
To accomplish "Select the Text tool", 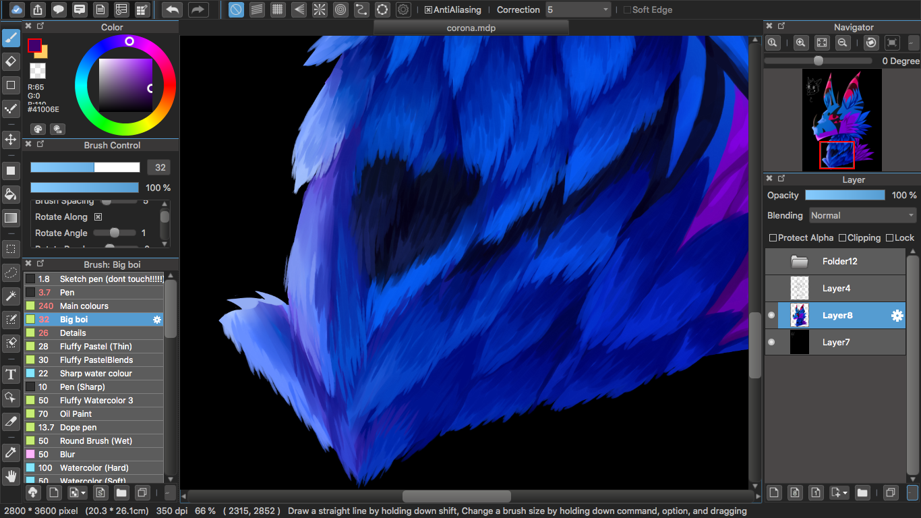I will coord(11,374).
